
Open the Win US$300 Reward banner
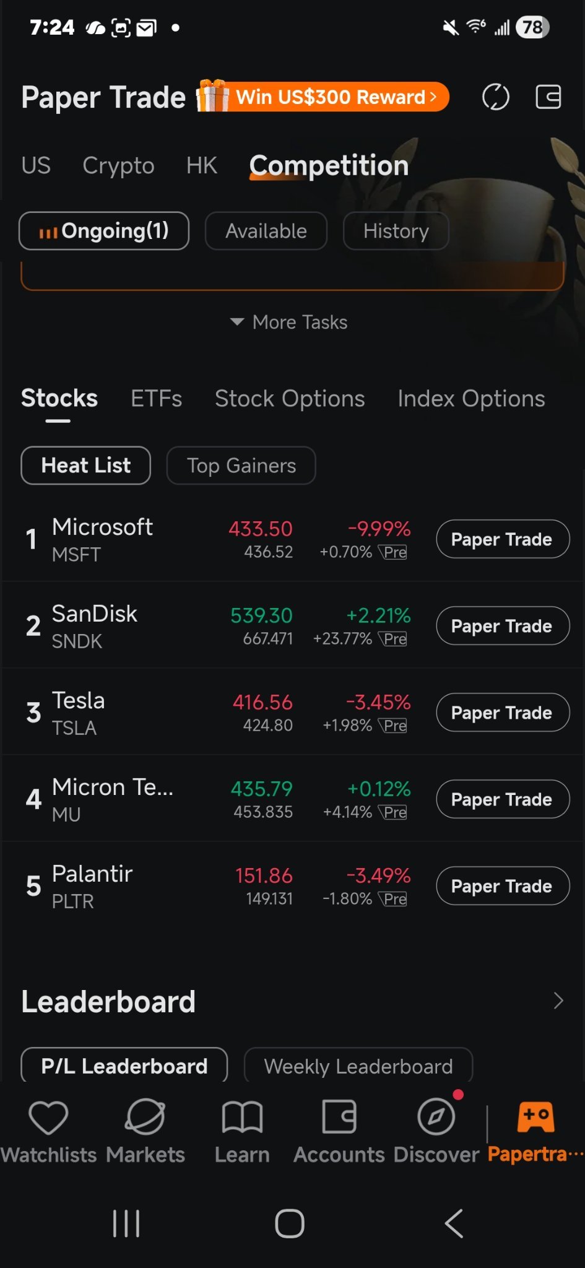[x=323, y=97]
